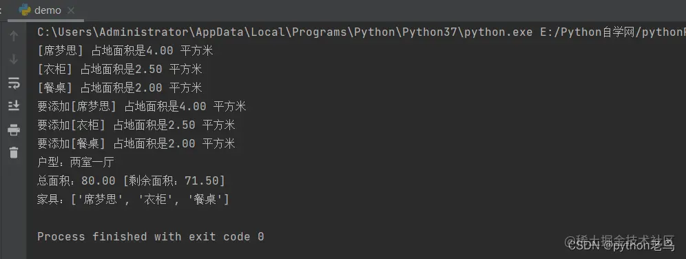Switch to the demo run tab
The width and height of the screenshot is (686, 259).
pos(46,10)
